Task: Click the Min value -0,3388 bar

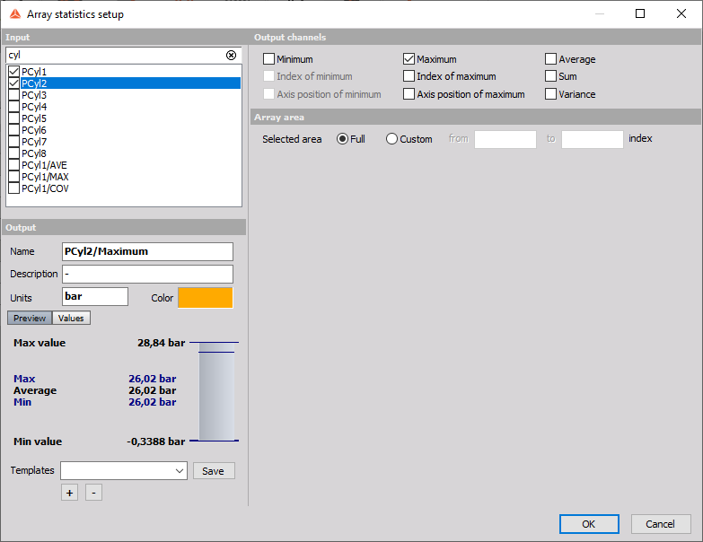Action: pos(155,441)
